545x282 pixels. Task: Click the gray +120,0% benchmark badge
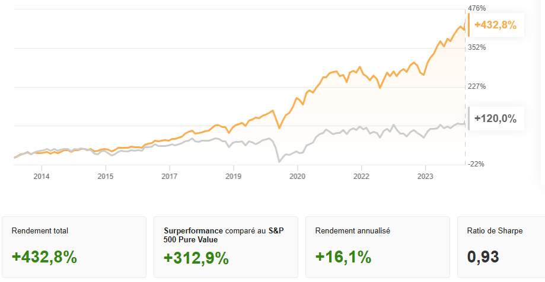495,118
